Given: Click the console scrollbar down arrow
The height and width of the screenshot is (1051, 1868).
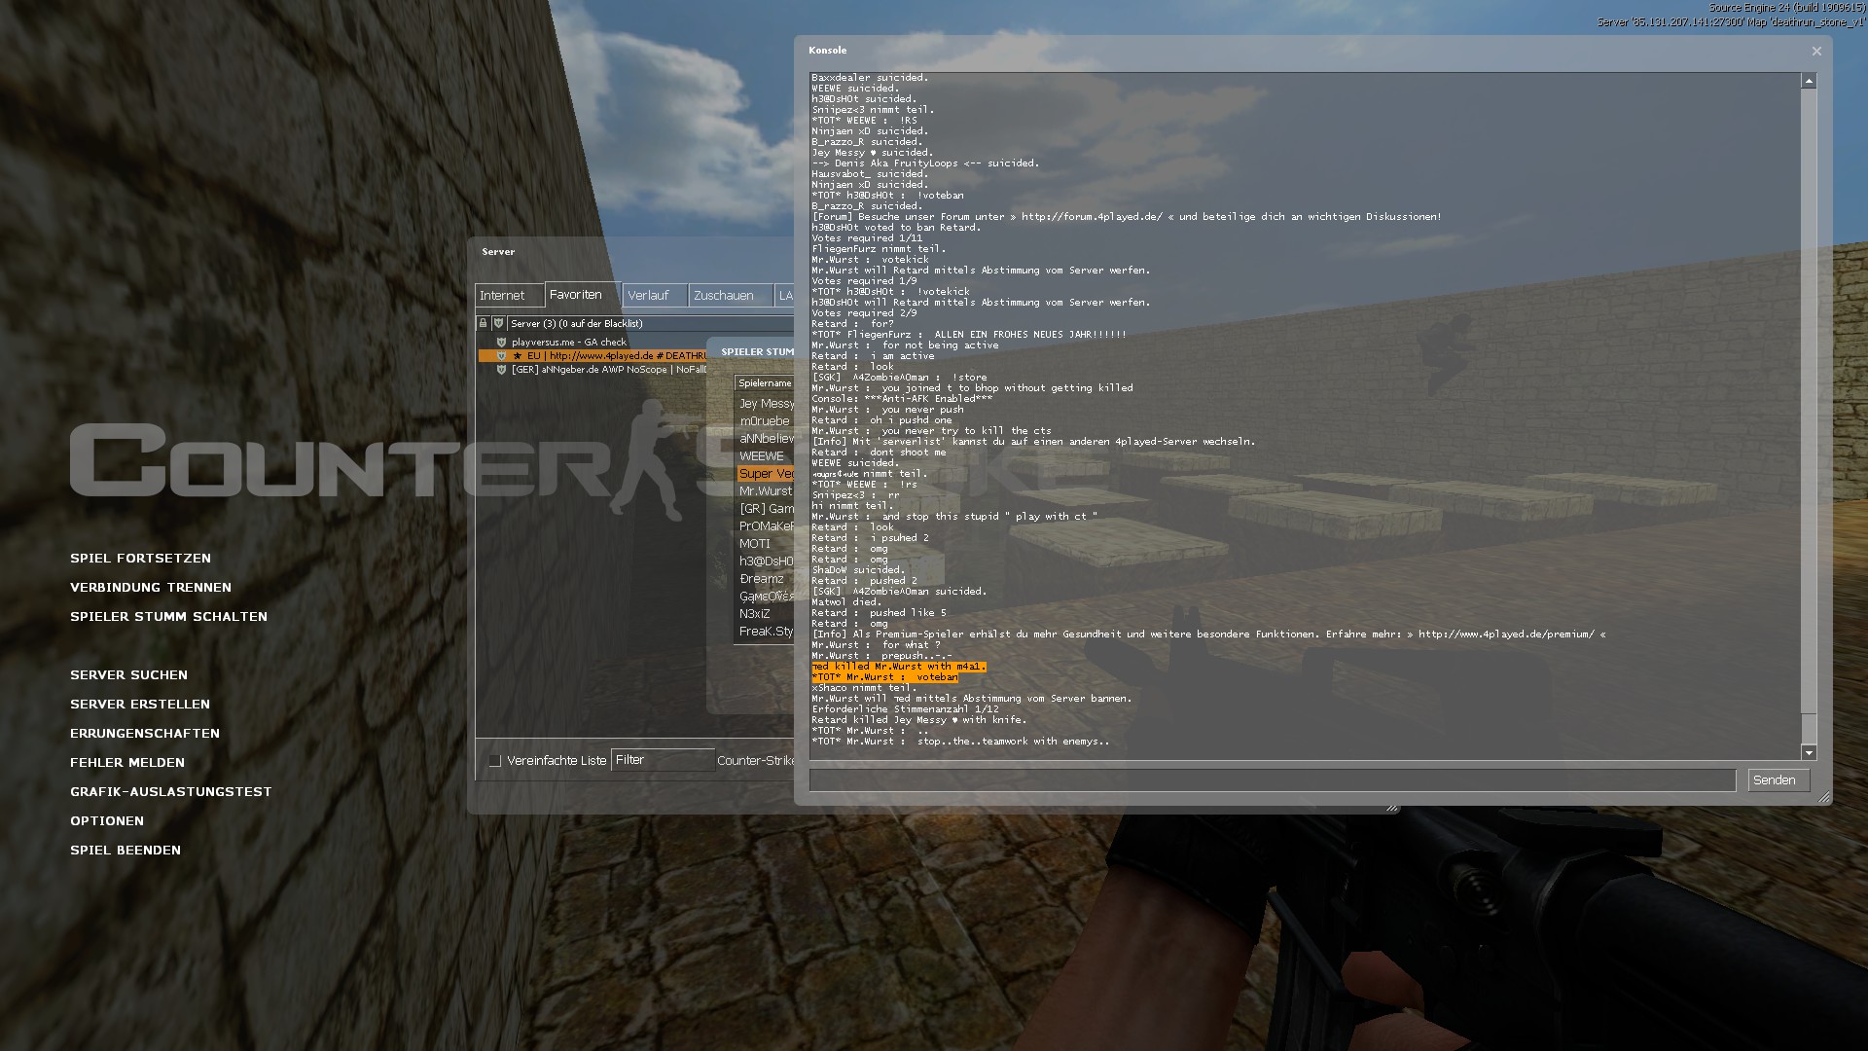Looking at the screenshot, I should 1809,752.
